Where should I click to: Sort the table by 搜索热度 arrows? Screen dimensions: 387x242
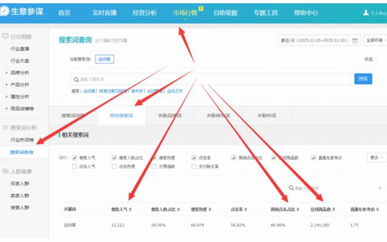pos(210,209)
